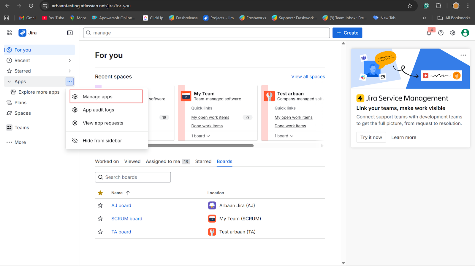Expand the Recent sidebar chevron

pyautogui.click(x=70, y=60)
